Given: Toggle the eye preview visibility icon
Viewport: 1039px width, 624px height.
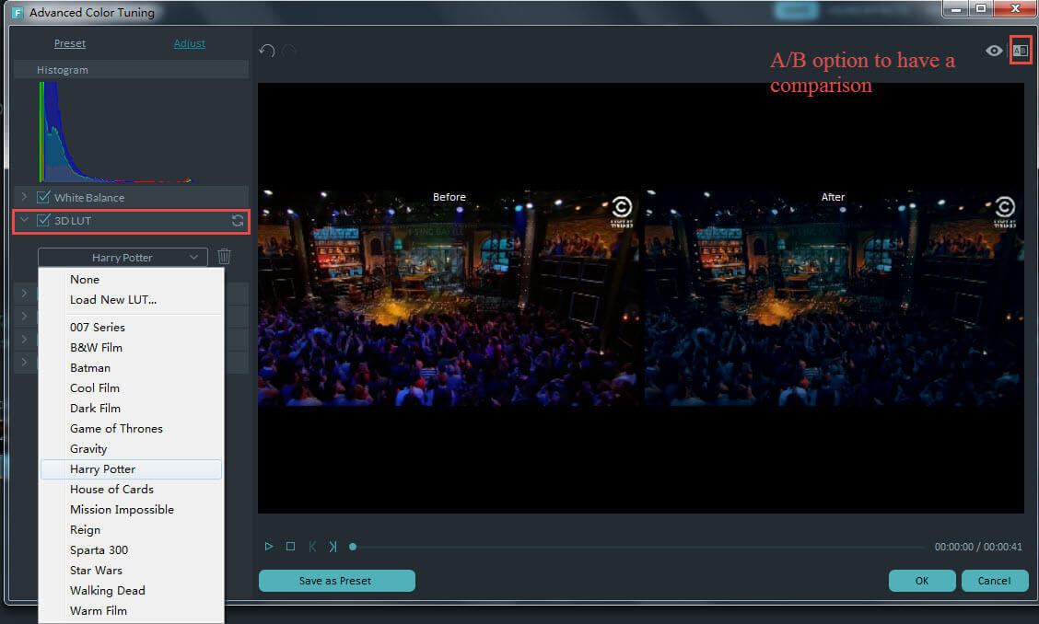Looking at the screenshot, I should coord(994,51).
